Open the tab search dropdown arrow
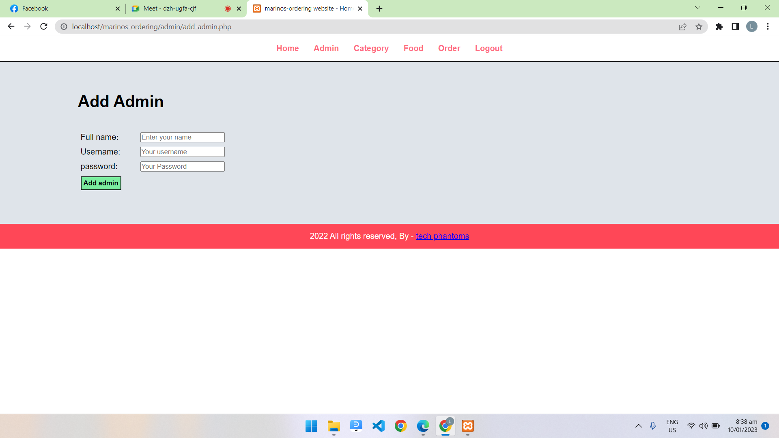This screenshot has width=779, height=438. coord(697,8)
